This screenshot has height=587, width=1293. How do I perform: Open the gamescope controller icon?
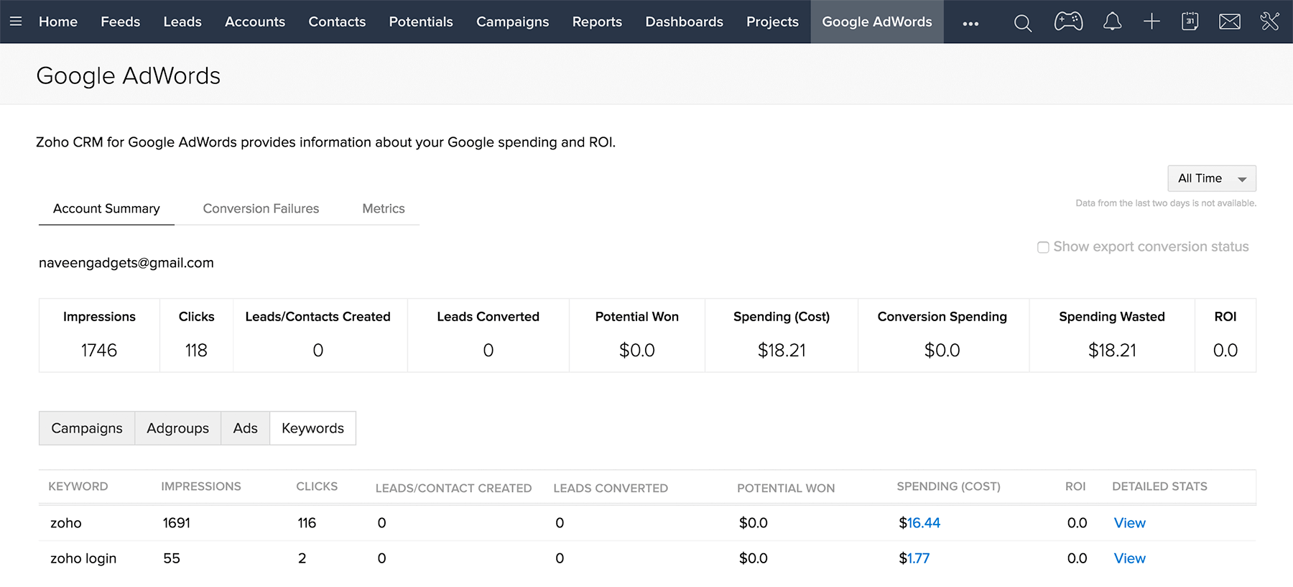1068,22
